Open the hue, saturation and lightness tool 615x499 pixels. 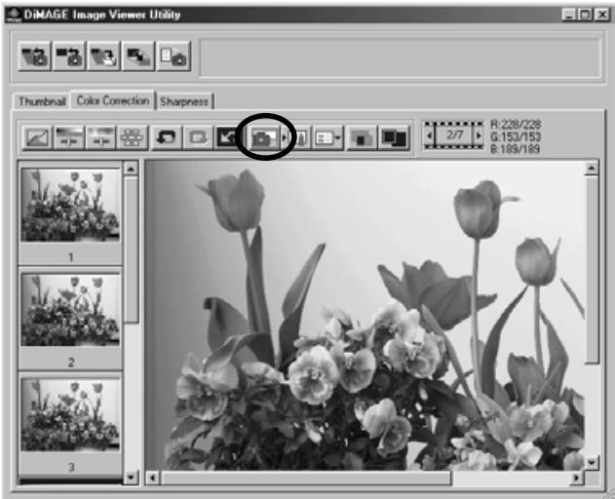click(100, 137)
